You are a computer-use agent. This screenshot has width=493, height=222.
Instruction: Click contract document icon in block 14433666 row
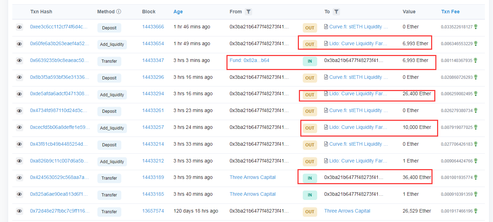[x=326, y=27]
